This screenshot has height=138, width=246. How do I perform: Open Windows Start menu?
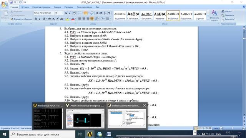point(5,134)
